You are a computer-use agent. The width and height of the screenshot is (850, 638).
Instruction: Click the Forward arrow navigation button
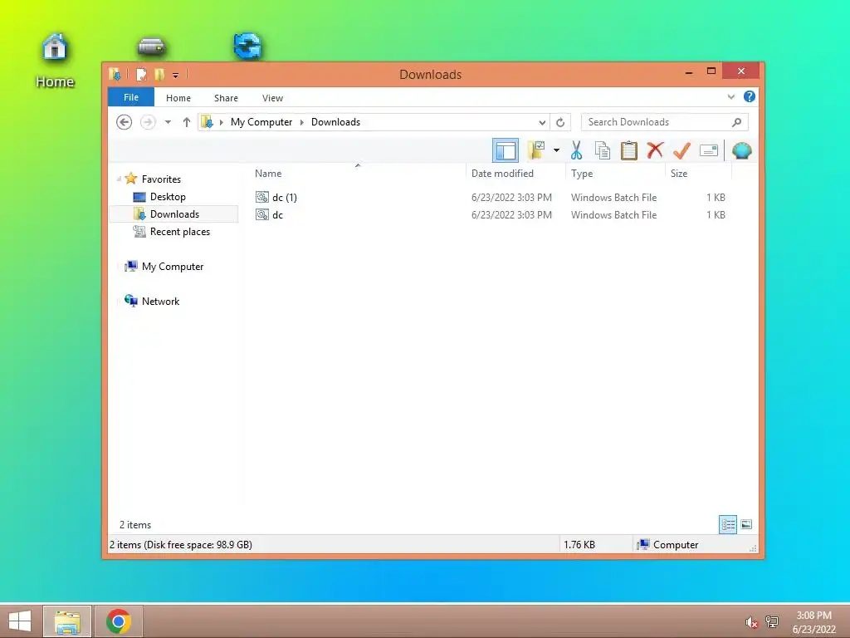point(148,122)
